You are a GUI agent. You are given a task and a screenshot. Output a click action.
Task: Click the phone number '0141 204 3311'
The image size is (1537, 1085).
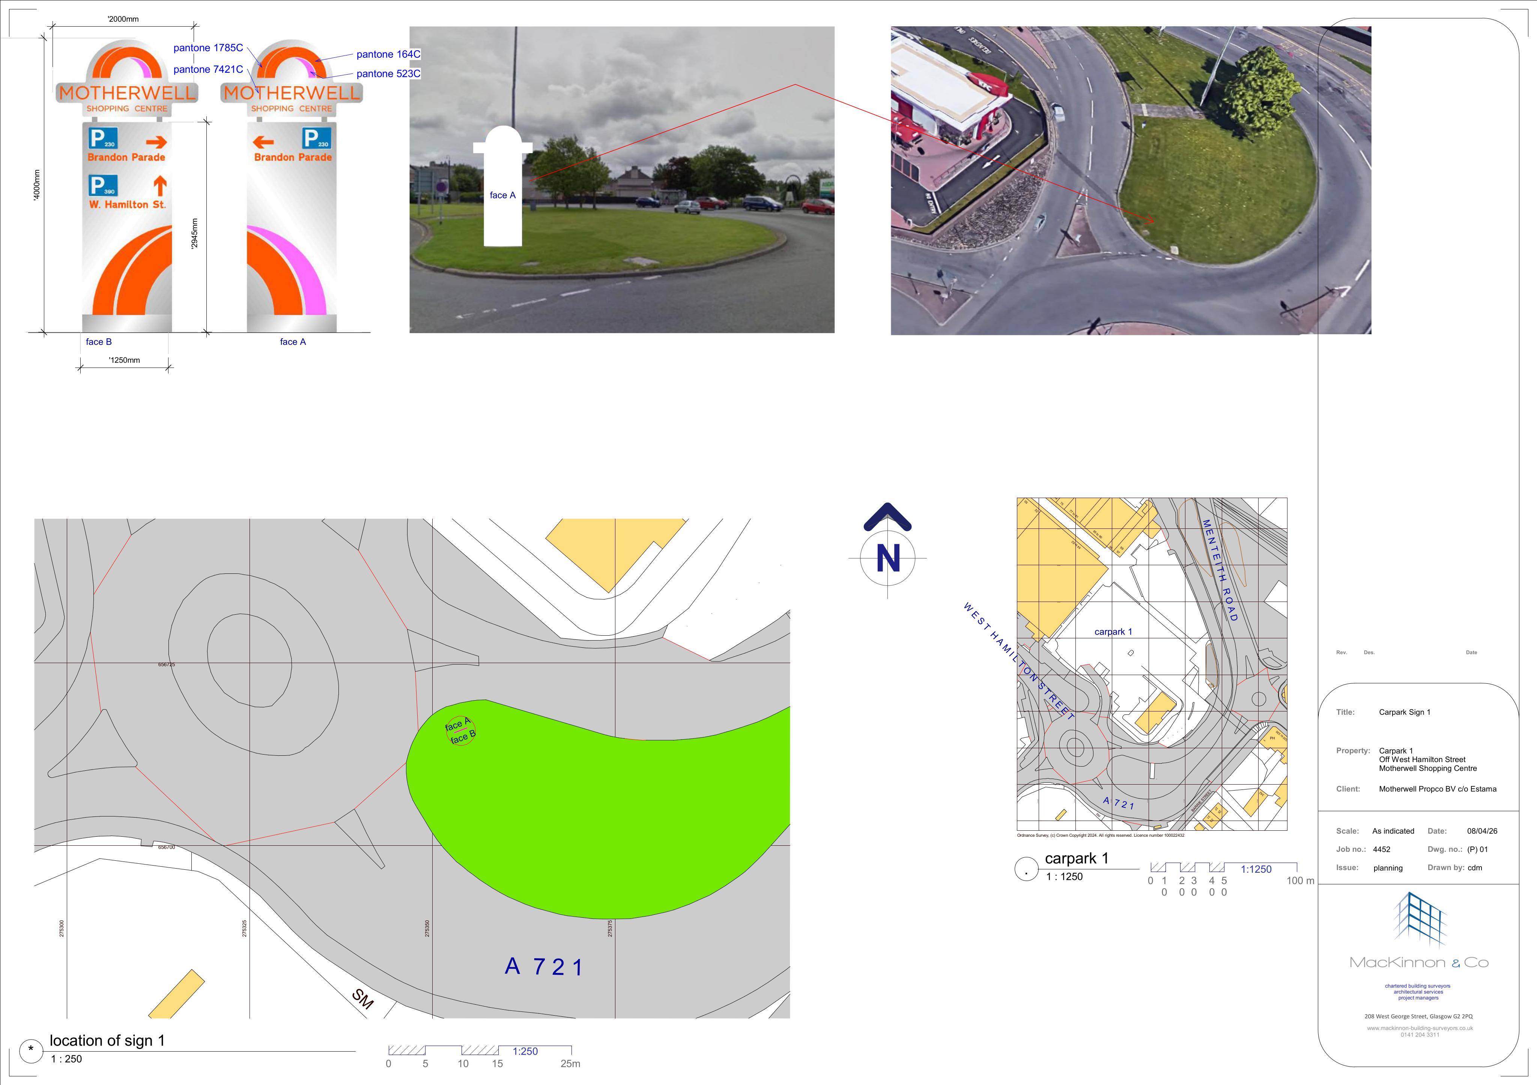click(1420, 1035)
